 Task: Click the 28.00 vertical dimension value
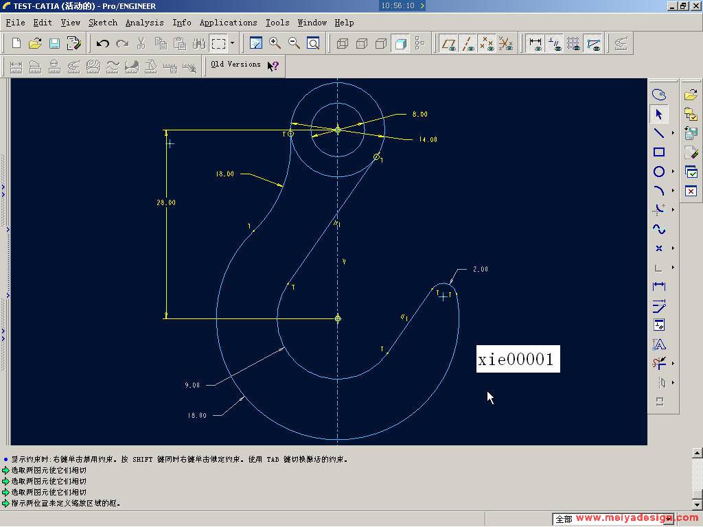tap(166, 202)
